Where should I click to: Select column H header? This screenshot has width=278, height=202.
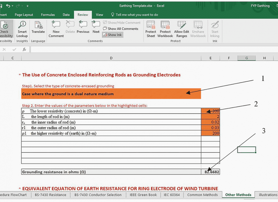click(x=264, y=58)
